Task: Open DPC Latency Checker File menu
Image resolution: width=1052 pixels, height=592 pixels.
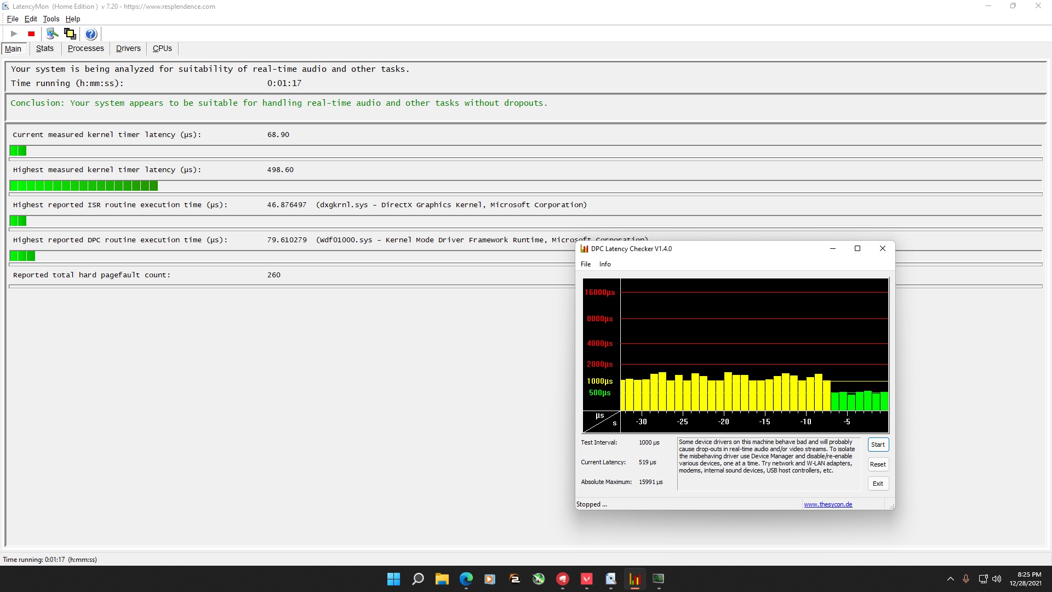Action: coord(586,264)
